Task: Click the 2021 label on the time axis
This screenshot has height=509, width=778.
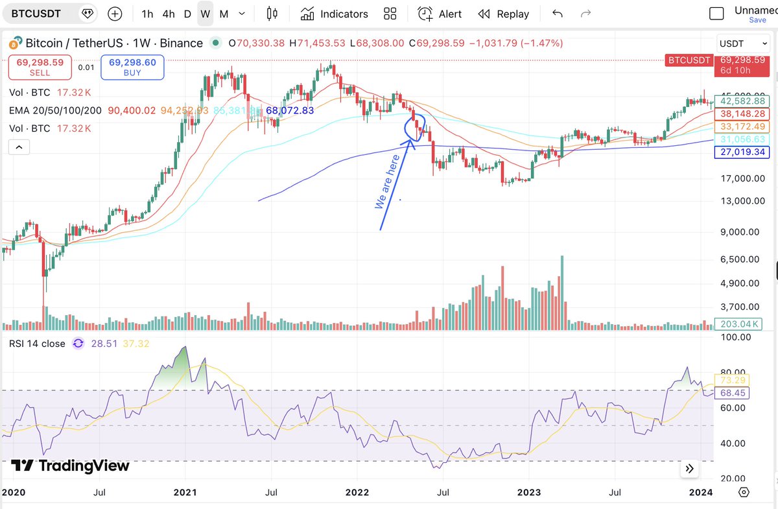Action: point(185,493)
